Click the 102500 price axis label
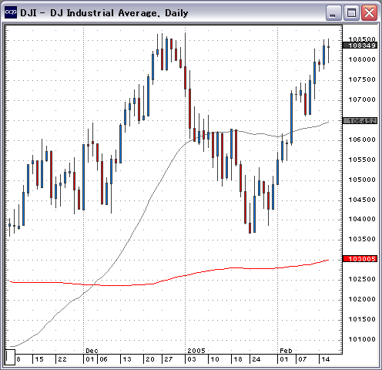This screenshot has height=370, width=382. click(x=362, y=279)
